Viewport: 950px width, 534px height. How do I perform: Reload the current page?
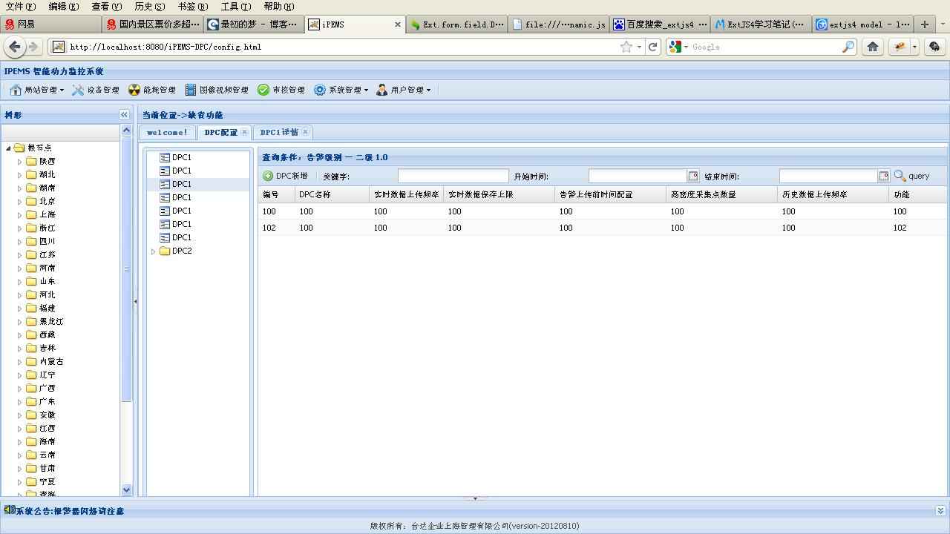tap(653, 47)
